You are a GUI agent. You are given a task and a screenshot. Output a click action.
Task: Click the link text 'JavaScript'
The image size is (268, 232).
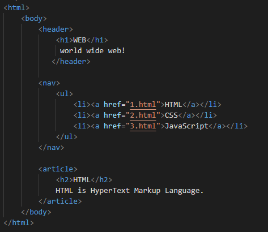point(186,126)
